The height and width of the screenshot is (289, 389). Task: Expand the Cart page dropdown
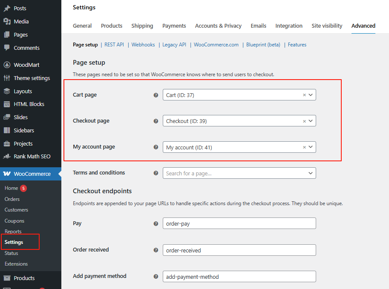(x=311, y=95)
